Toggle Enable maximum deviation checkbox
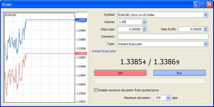Viewport: 214px width, 107px height. (x=96, y=90)
